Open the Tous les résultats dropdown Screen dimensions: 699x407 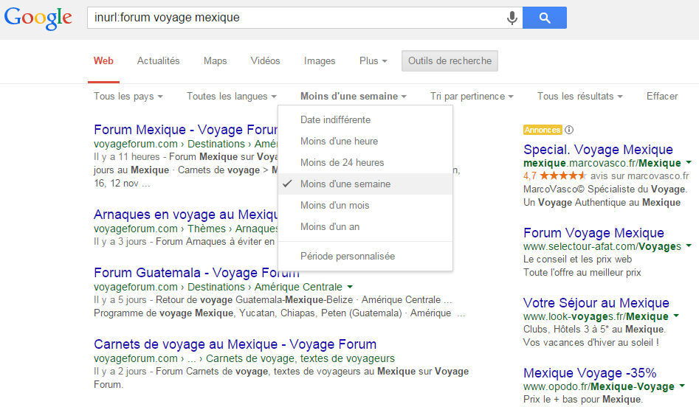pyautogui.click(x=580, y=96)
